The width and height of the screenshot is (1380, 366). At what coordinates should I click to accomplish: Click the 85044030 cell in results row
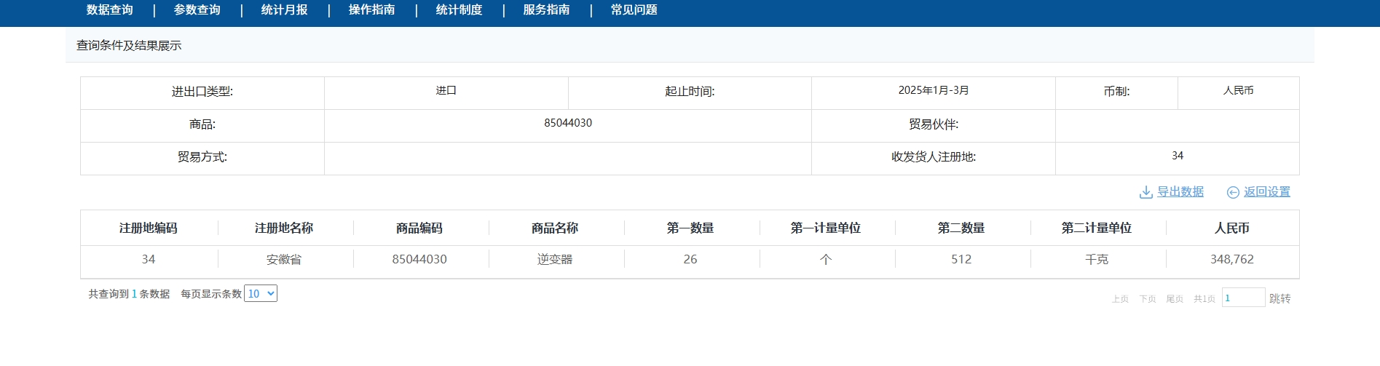419,259
